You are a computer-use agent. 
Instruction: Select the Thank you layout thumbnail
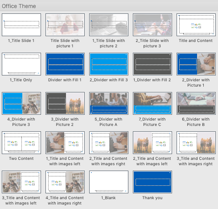tap(152, 182)
